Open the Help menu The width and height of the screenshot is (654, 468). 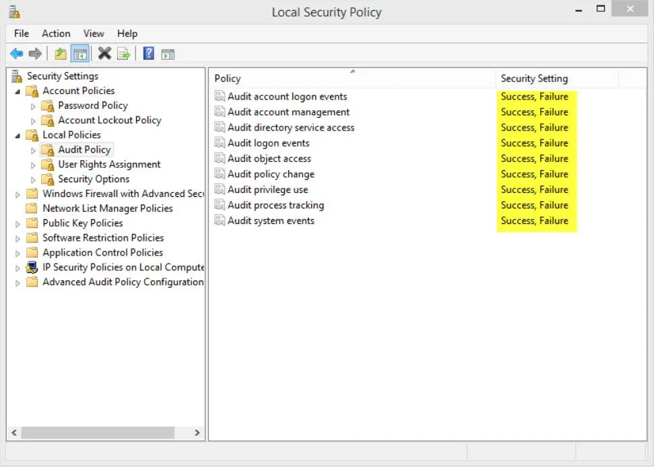127,34
